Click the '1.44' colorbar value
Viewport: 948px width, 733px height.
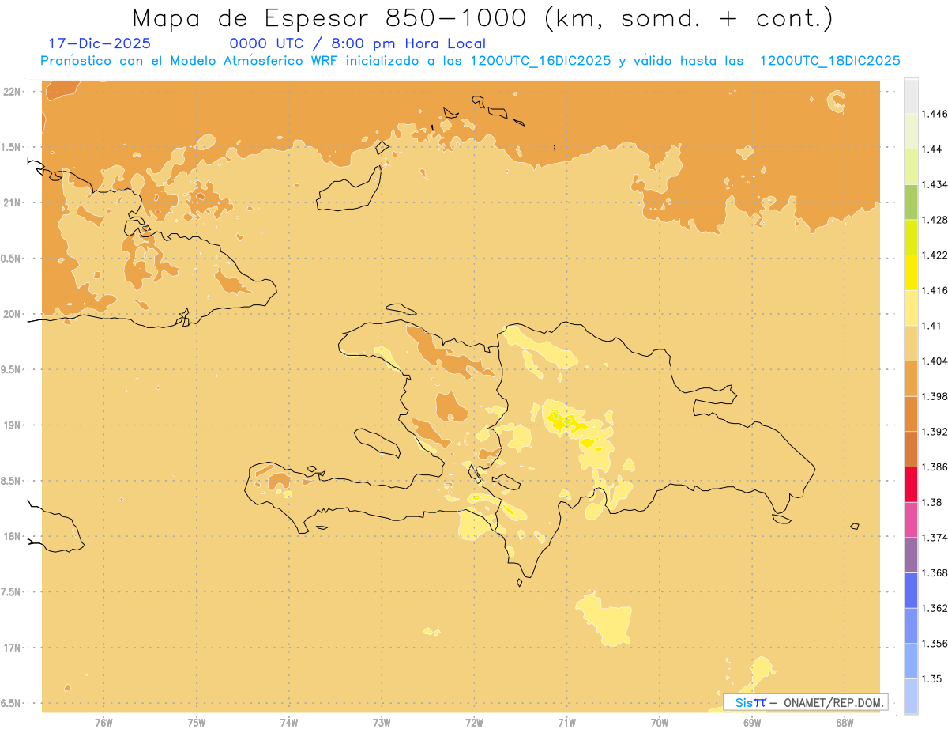tap(932, 149)
